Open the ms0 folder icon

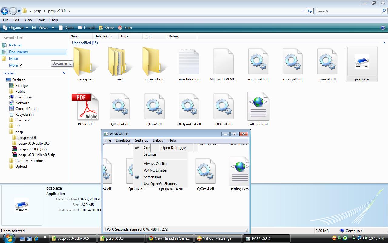tap(120, 61)
